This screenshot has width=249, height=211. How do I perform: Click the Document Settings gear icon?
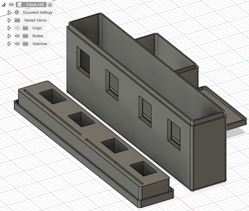[x=17, y=12]
